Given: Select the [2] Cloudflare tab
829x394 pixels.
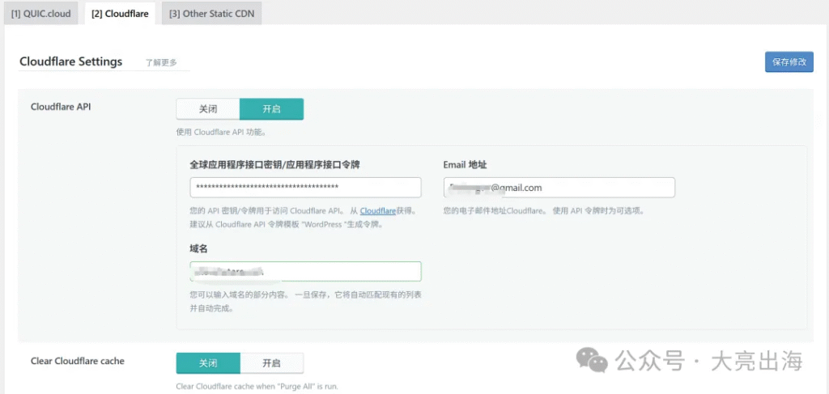Looking at the screenshot, I should pyautogui.click(x=120, y=14).
